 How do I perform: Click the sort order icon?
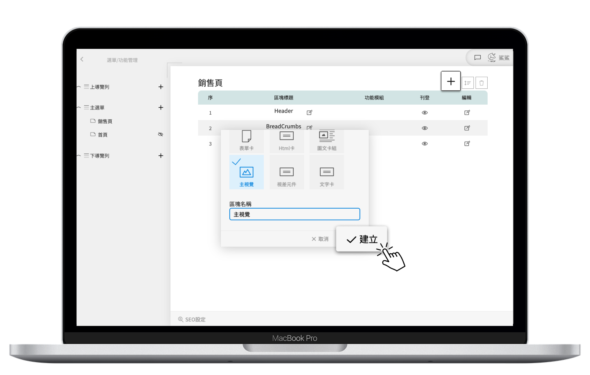pos(467,83)
